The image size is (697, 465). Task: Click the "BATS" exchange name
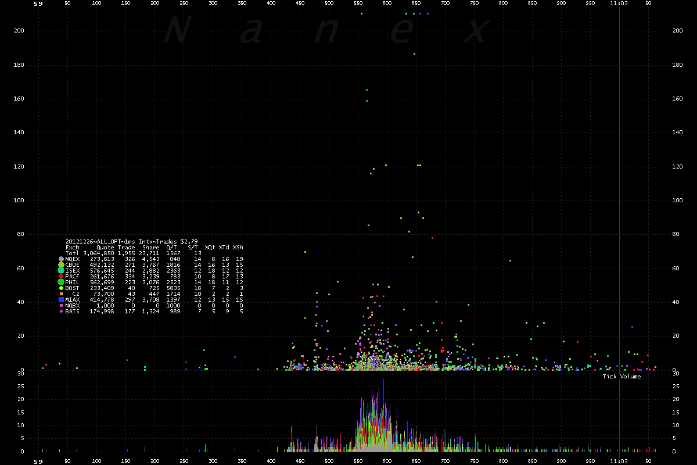(x=73, y=311)
